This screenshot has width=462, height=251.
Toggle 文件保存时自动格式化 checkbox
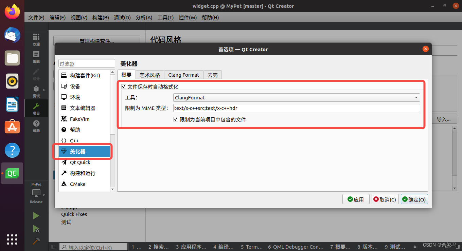click(124, 87)
